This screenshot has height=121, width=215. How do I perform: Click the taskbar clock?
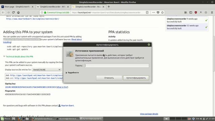(212, 119)
